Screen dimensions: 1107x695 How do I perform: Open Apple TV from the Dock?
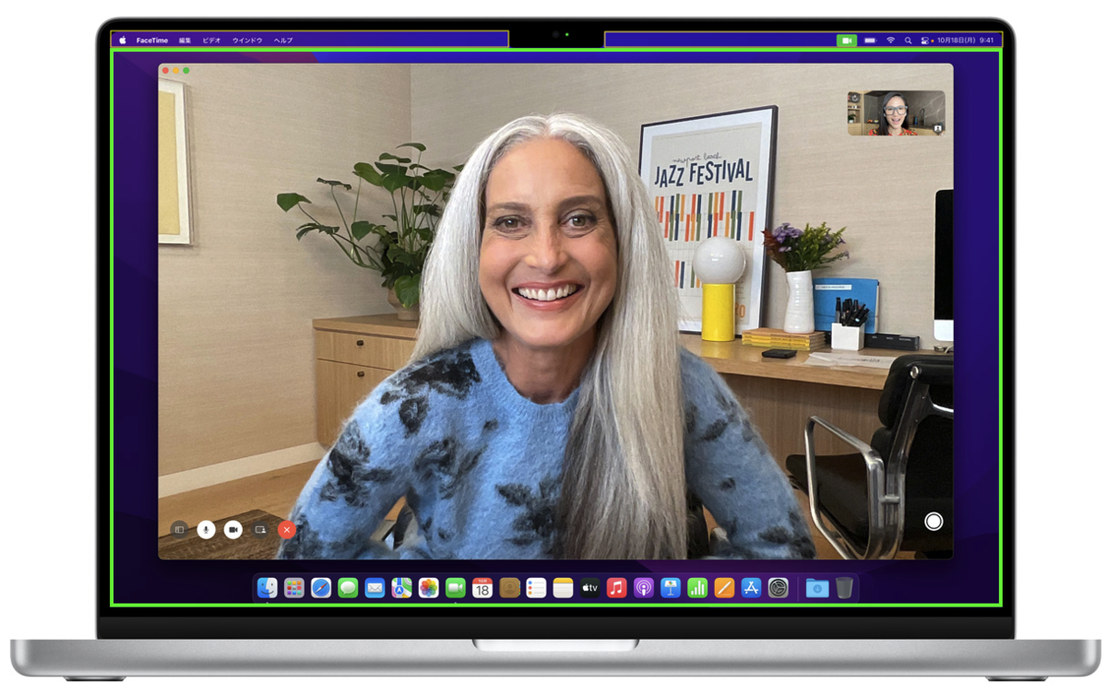[x=590, y=588]
